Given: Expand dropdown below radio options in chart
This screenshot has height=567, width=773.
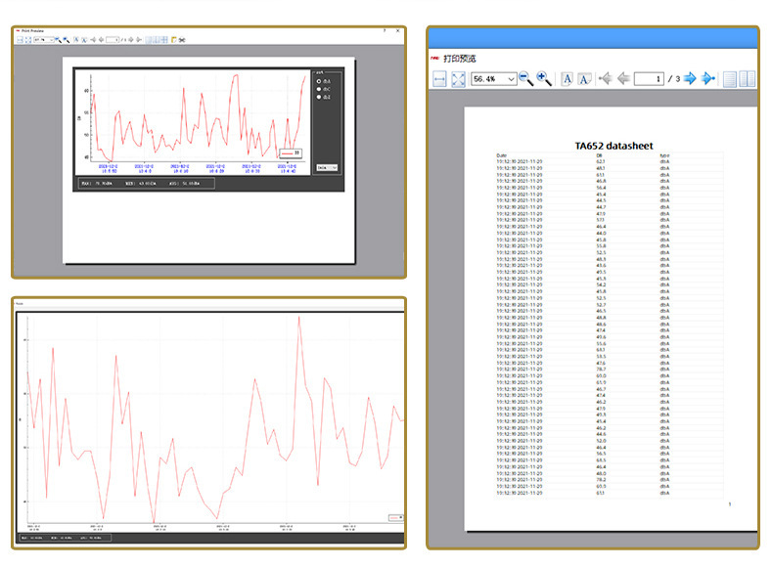Looking at the screenshot, I should click(328, 167).
